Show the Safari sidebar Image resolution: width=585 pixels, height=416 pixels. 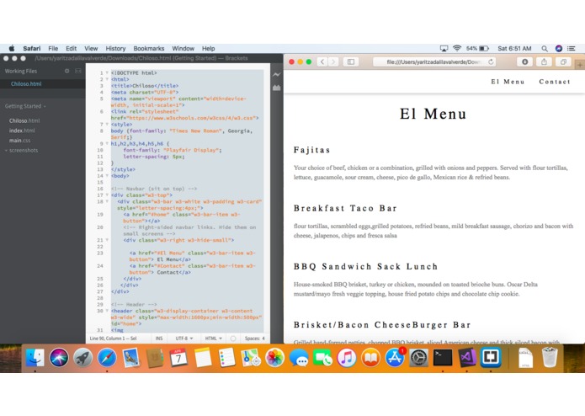click(351, 62)
